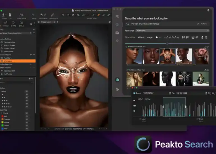Image resolution: width=216 pixels, height=154 pixels.
Task: Open the Image Layer dropdown
Action: coord(48,22)
